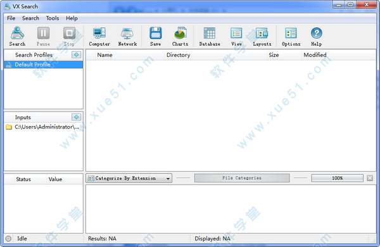Open the Computer search icon
The image size is (380, 247).
click(99, 36)
